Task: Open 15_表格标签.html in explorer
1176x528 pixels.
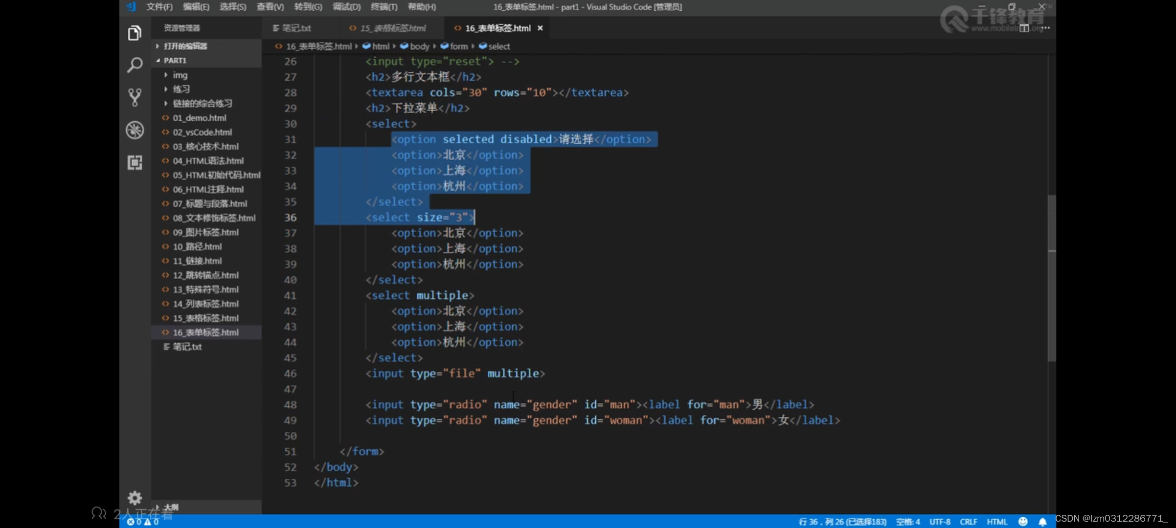Action: pos(205,318)
